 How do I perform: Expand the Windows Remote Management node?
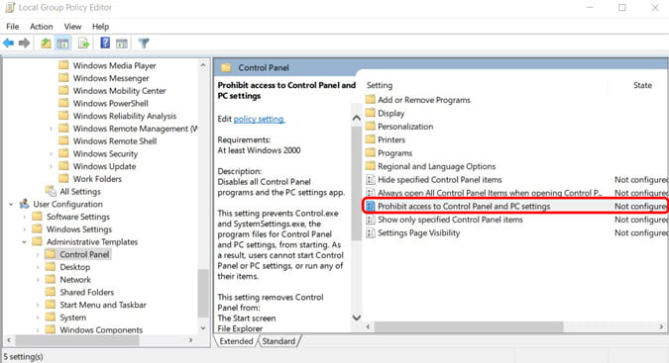51,129
